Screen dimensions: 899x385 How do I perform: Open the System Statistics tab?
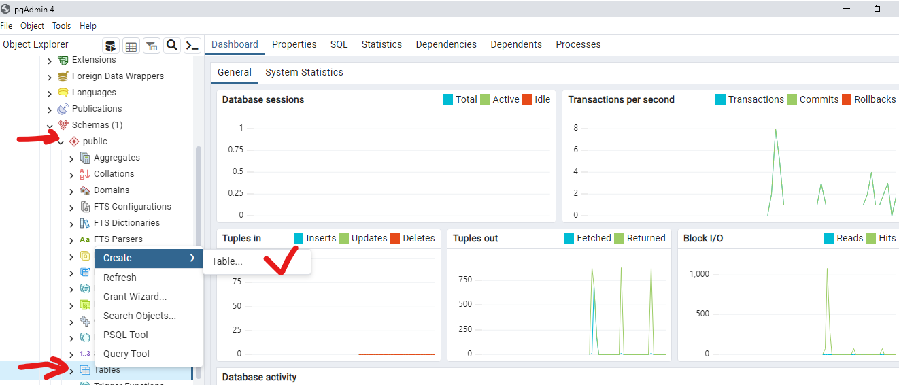(x=304, y=72)
